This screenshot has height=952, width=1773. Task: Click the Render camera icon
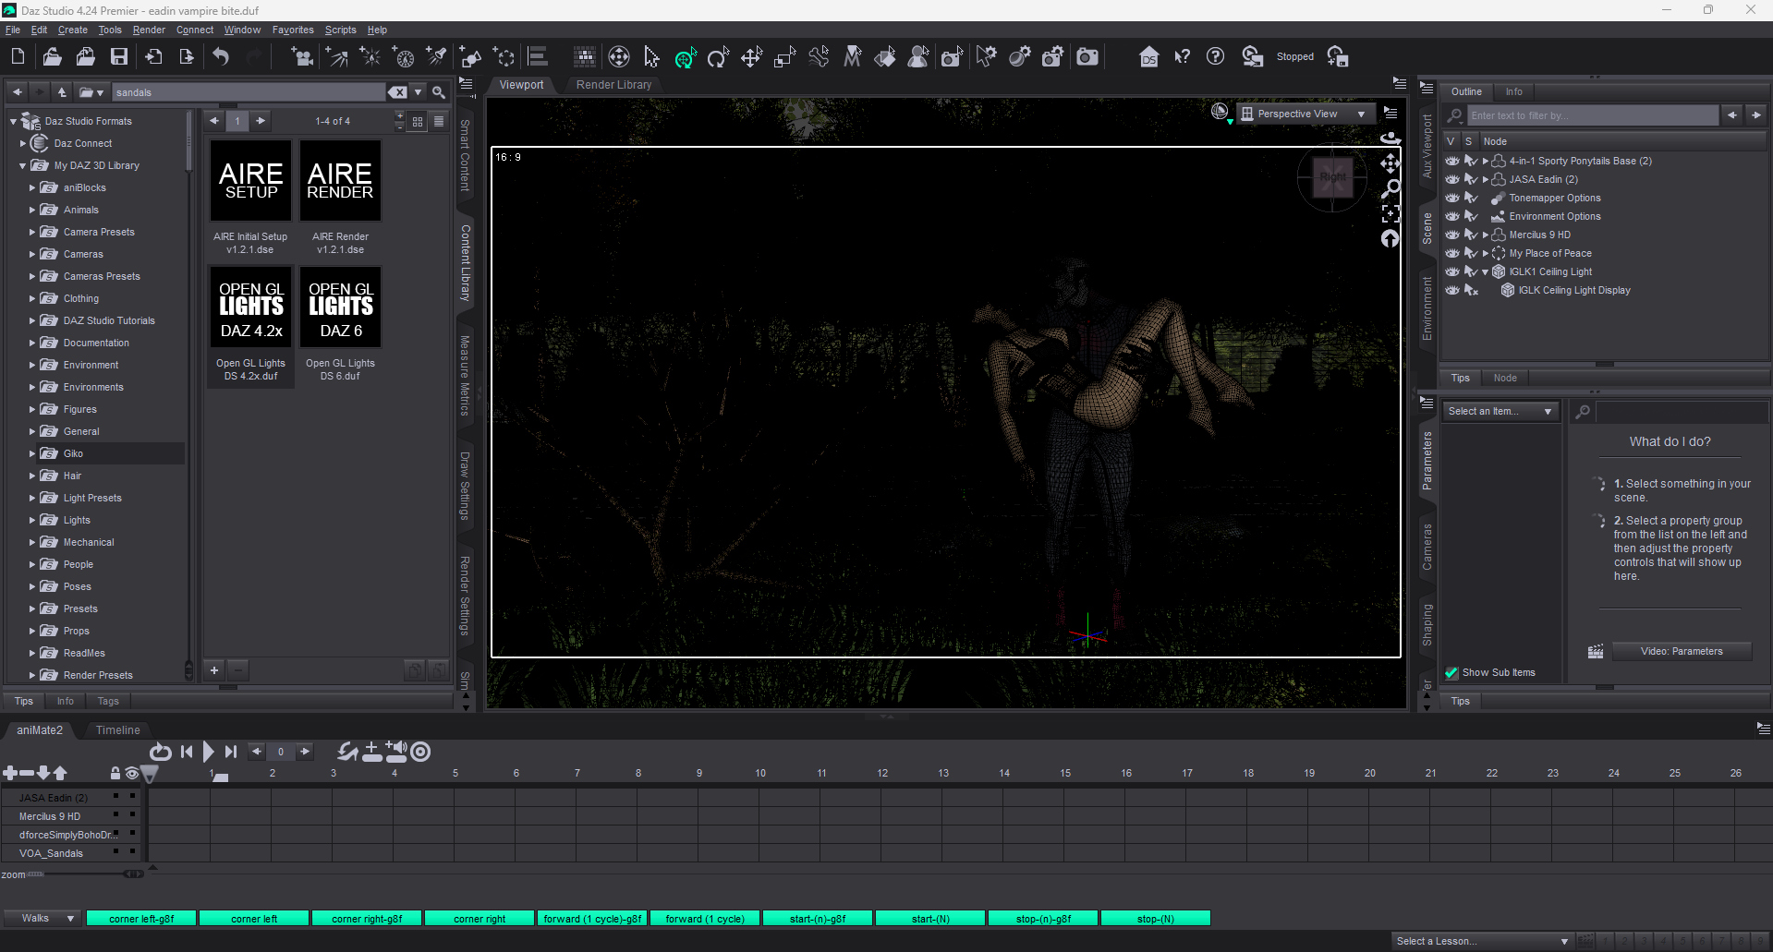[1087, 57]
